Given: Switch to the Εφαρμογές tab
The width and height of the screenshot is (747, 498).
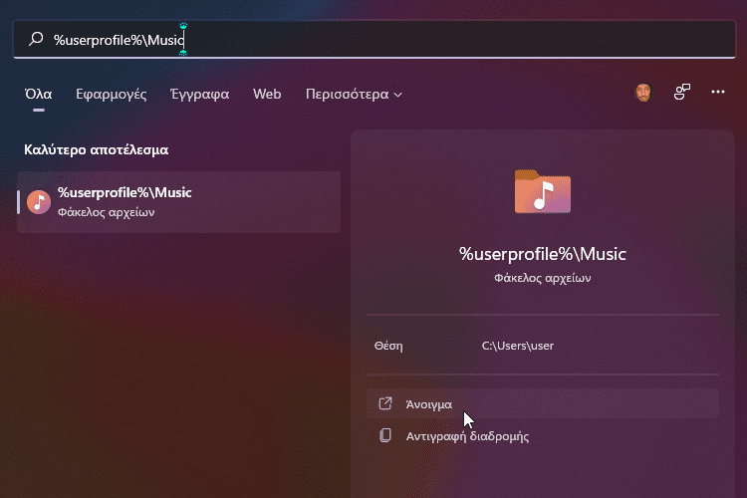Looking at the screenshot, I should pos(111,94).
